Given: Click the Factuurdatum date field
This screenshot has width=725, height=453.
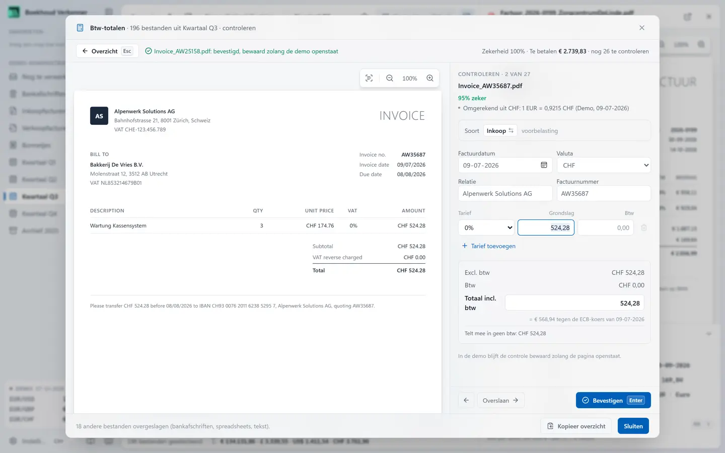Looking at the screenshot, I should coord(505,165).
